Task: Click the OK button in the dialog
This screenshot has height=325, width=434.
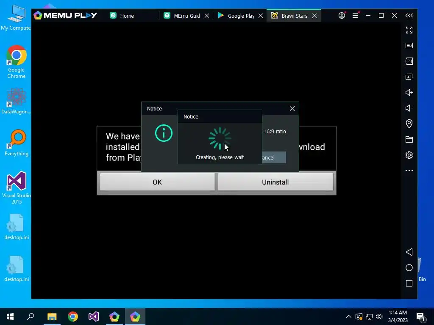Action: click(x=157, y=182)
